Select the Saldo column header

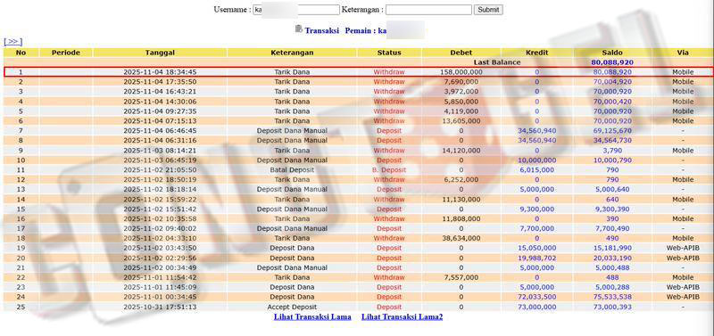tap(612, 53)
